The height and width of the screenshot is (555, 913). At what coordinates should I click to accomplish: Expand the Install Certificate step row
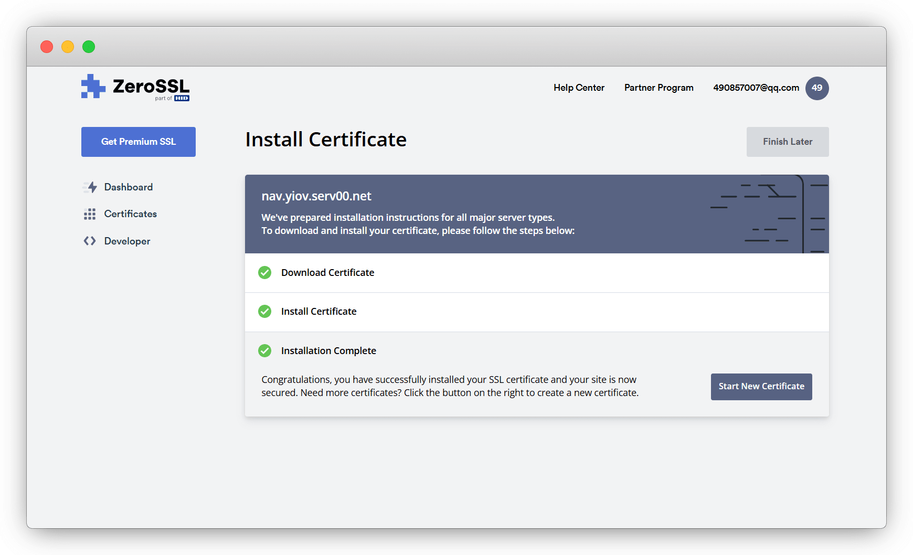point(319,312)
